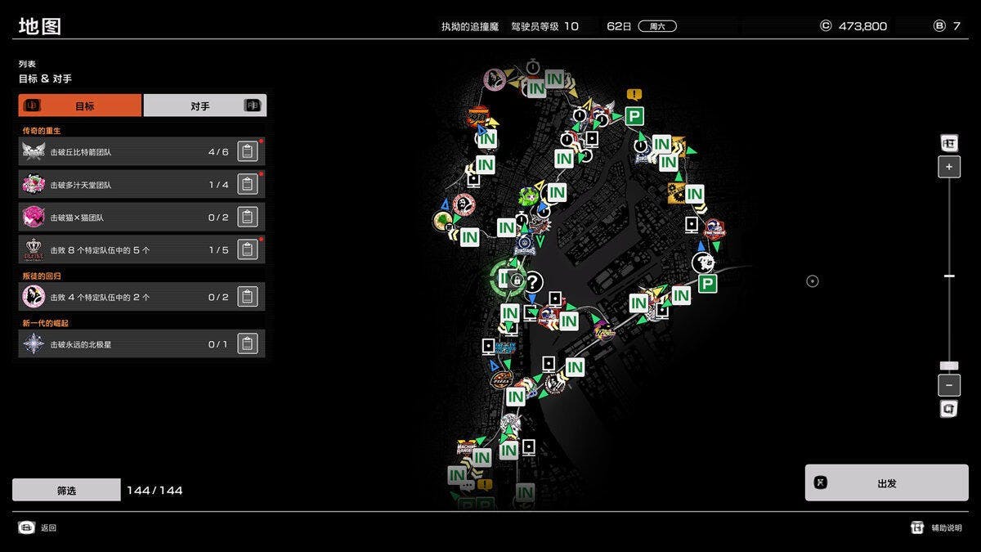Select the 击破猫×猫团队 objective row
The height and width of the screenshot is (552, 981).
point(142,218)
